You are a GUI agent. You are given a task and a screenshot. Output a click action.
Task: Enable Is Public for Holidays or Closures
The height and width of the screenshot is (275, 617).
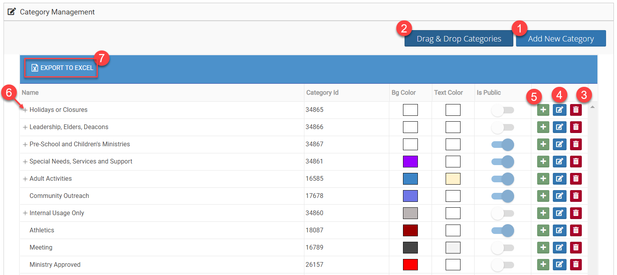[502, 110]
